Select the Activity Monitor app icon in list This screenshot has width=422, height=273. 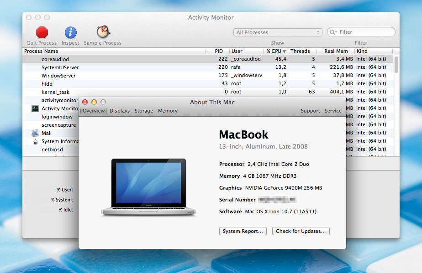(x=35, y=108)
